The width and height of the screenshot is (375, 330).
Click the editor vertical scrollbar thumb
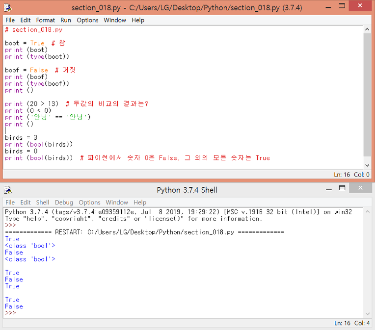coord(367,95)
